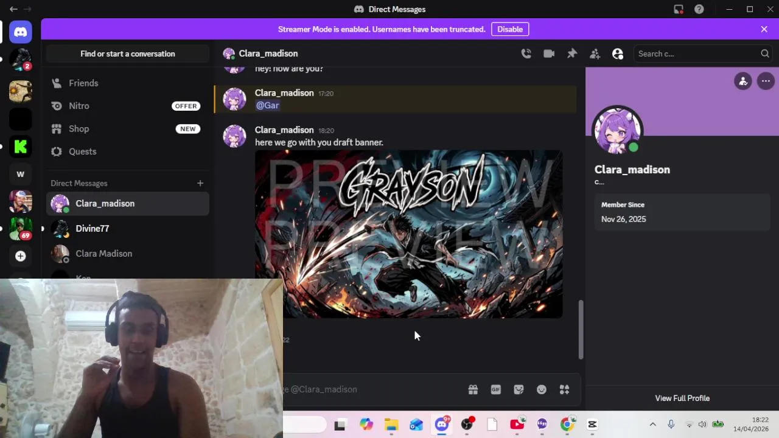Select the Clara_madison DM conversation
779x438 pixels.
[128, 203]
